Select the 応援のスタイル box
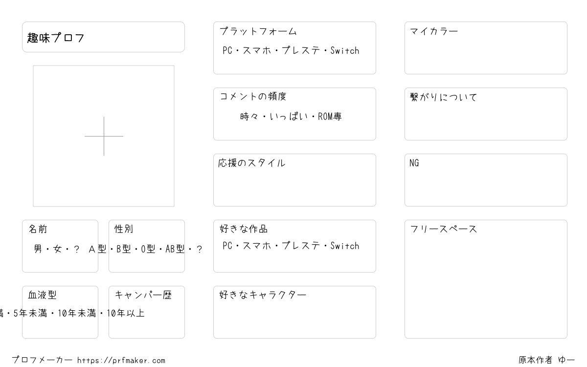This screenshot has height=367, width=587. tap(294, 180)
